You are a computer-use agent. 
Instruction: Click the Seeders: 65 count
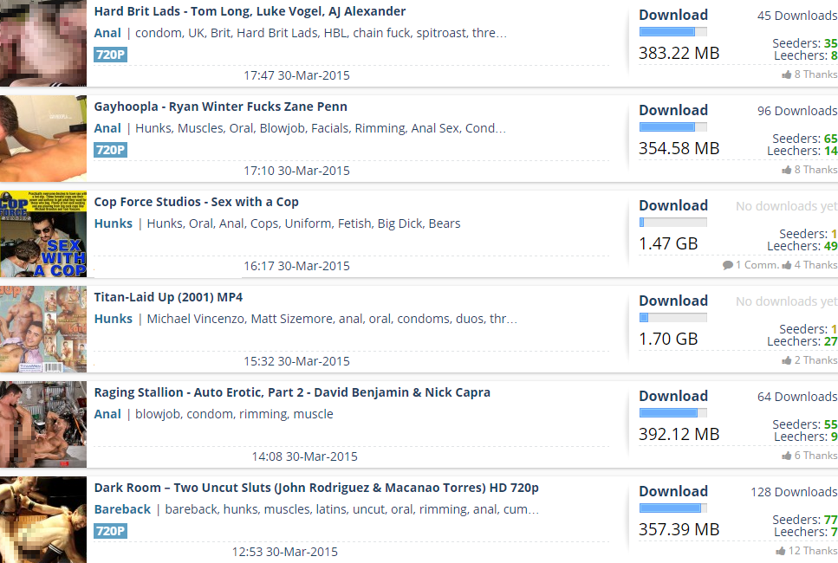pyautogui.click(x=804, y=139)
